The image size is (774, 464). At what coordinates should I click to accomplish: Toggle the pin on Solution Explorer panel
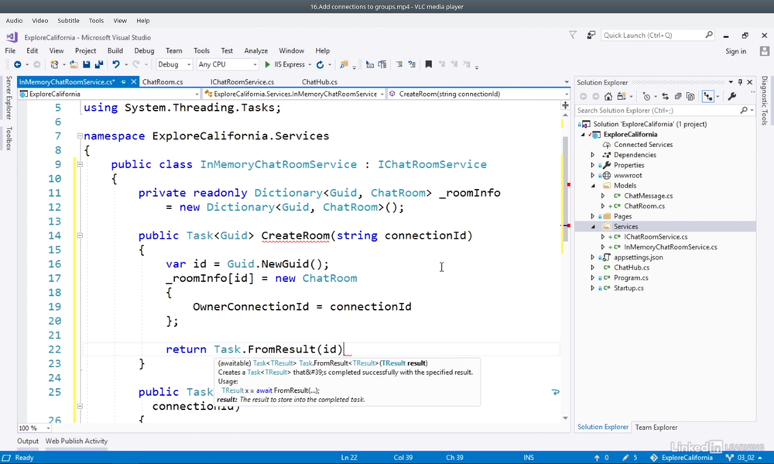(740, 82)
